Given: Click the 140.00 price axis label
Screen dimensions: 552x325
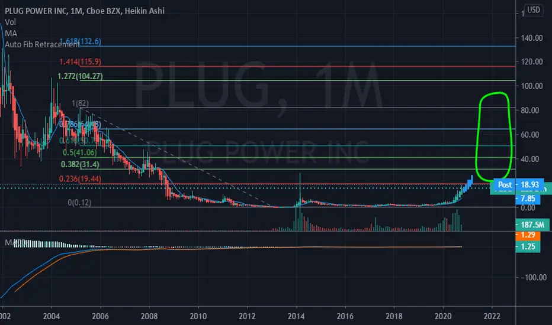Looking at the screenshot, I should [532, 38].
